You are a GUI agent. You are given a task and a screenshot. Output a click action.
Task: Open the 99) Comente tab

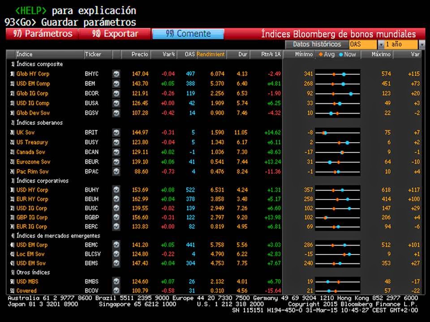click(188, 34)
